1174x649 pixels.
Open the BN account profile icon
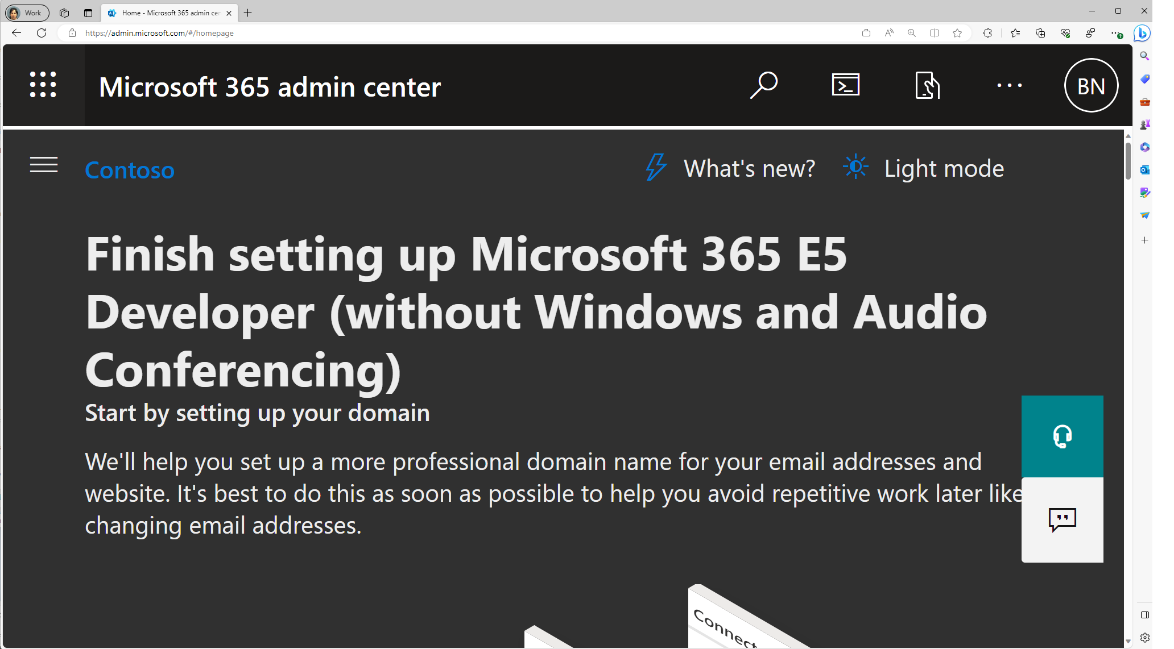[x=1092, y=85]
